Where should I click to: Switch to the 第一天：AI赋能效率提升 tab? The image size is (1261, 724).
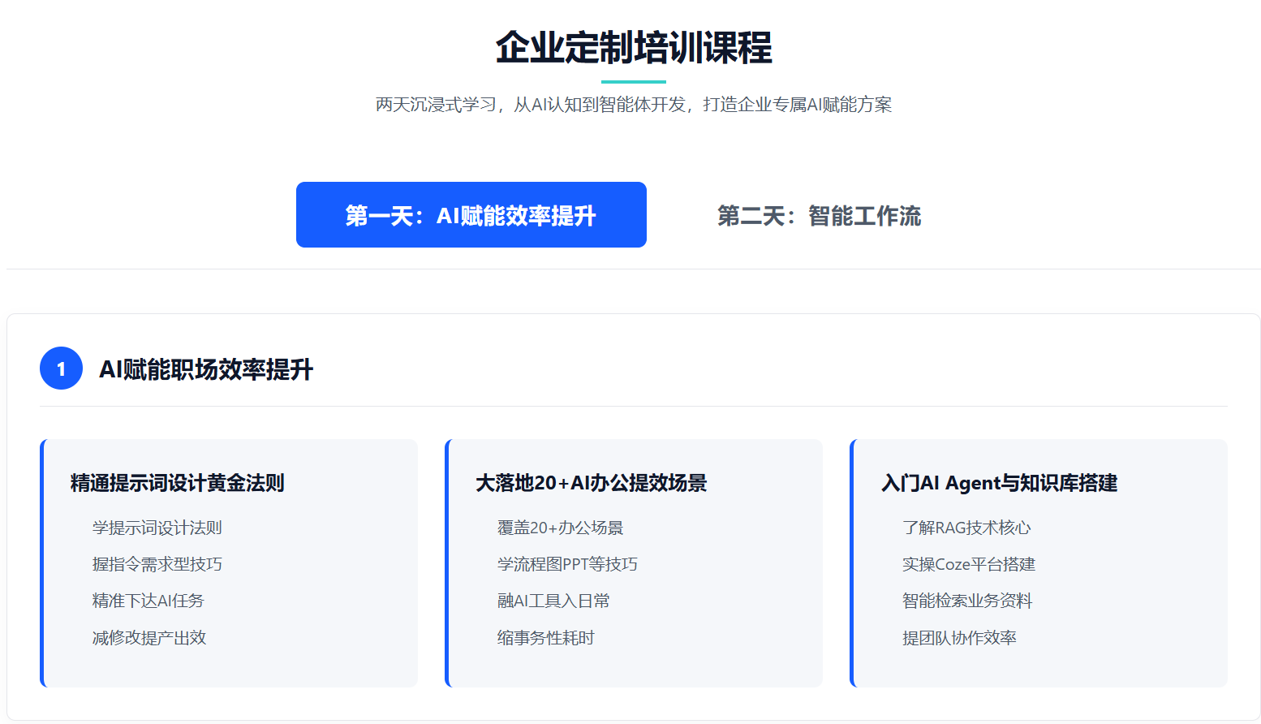471,215
